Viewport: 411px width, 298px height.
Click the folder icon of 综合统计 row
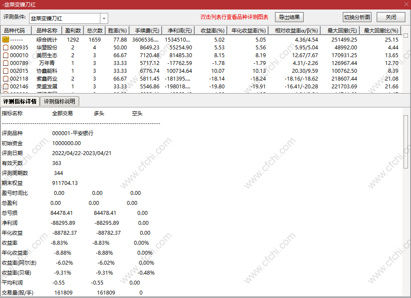pos(6,39)
